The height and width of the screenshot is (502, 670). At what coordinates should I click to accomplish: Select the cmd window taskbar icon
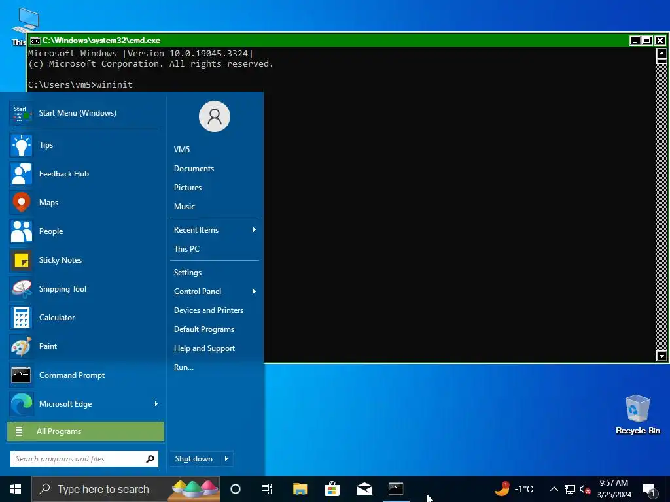[x=396, y=489]
